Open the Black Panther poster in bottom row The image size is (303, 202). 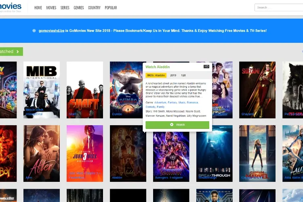215,196
